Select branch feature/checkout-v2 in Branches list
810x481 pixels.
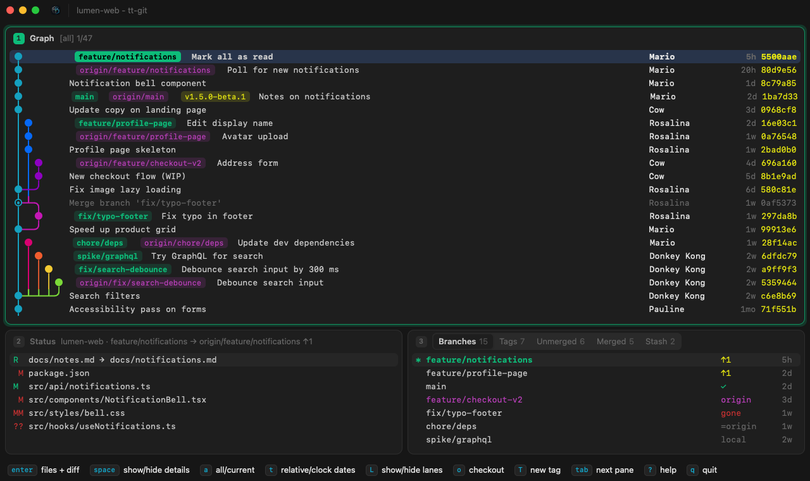point(606,399)
